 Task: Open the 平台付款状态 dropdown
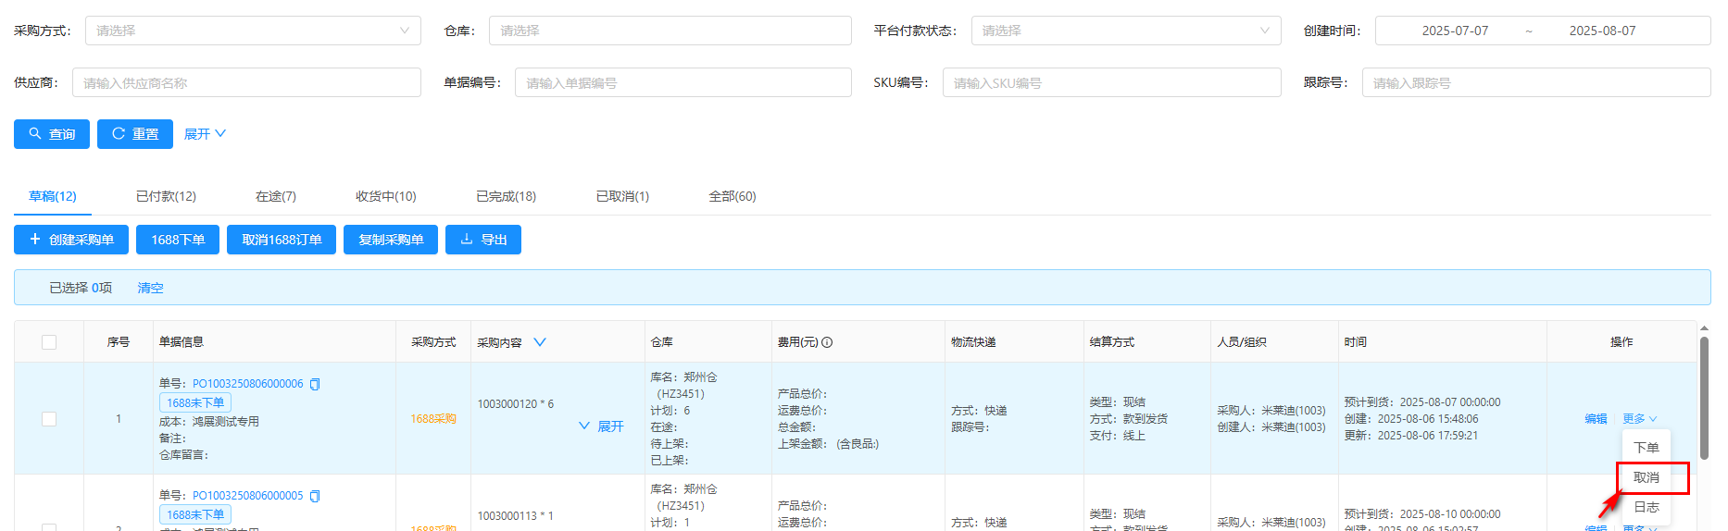[x=1125, y=31]
